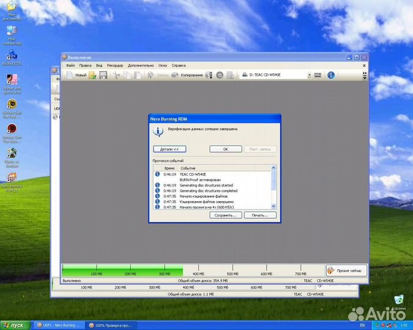The height and width of the screenshot is (330, 413).
Task: Click the Save floppy disk toolbar icon
Action: pos(103,75)
